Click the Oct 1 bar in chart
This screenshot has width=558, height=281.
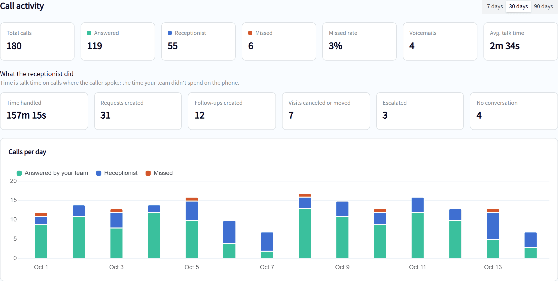click(41, 236)
